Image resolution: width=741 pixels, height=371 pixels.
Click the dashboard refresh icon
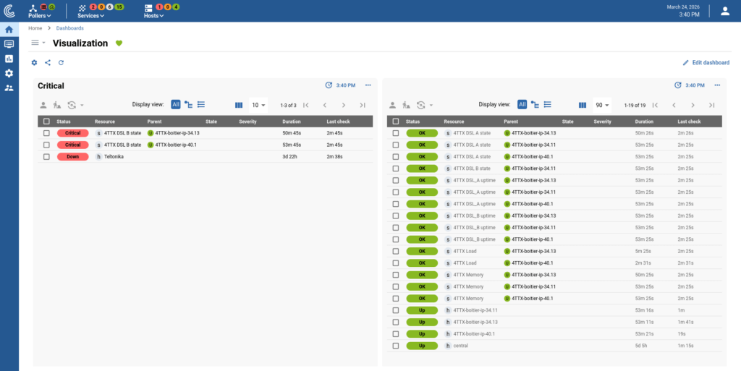click(x=62, y=63)
